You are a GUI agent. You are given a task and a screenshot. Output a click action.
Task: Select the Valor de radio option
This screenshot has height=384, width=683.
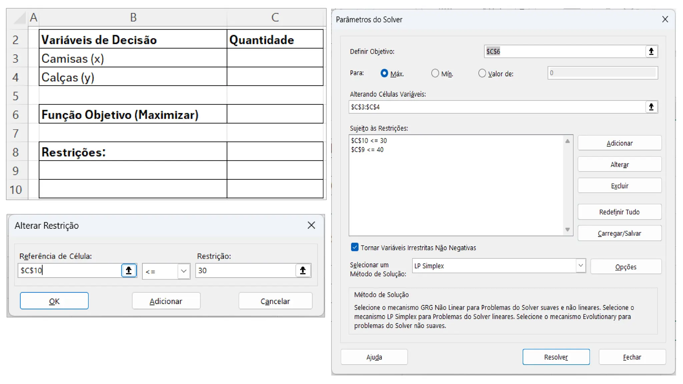(482, 73)
